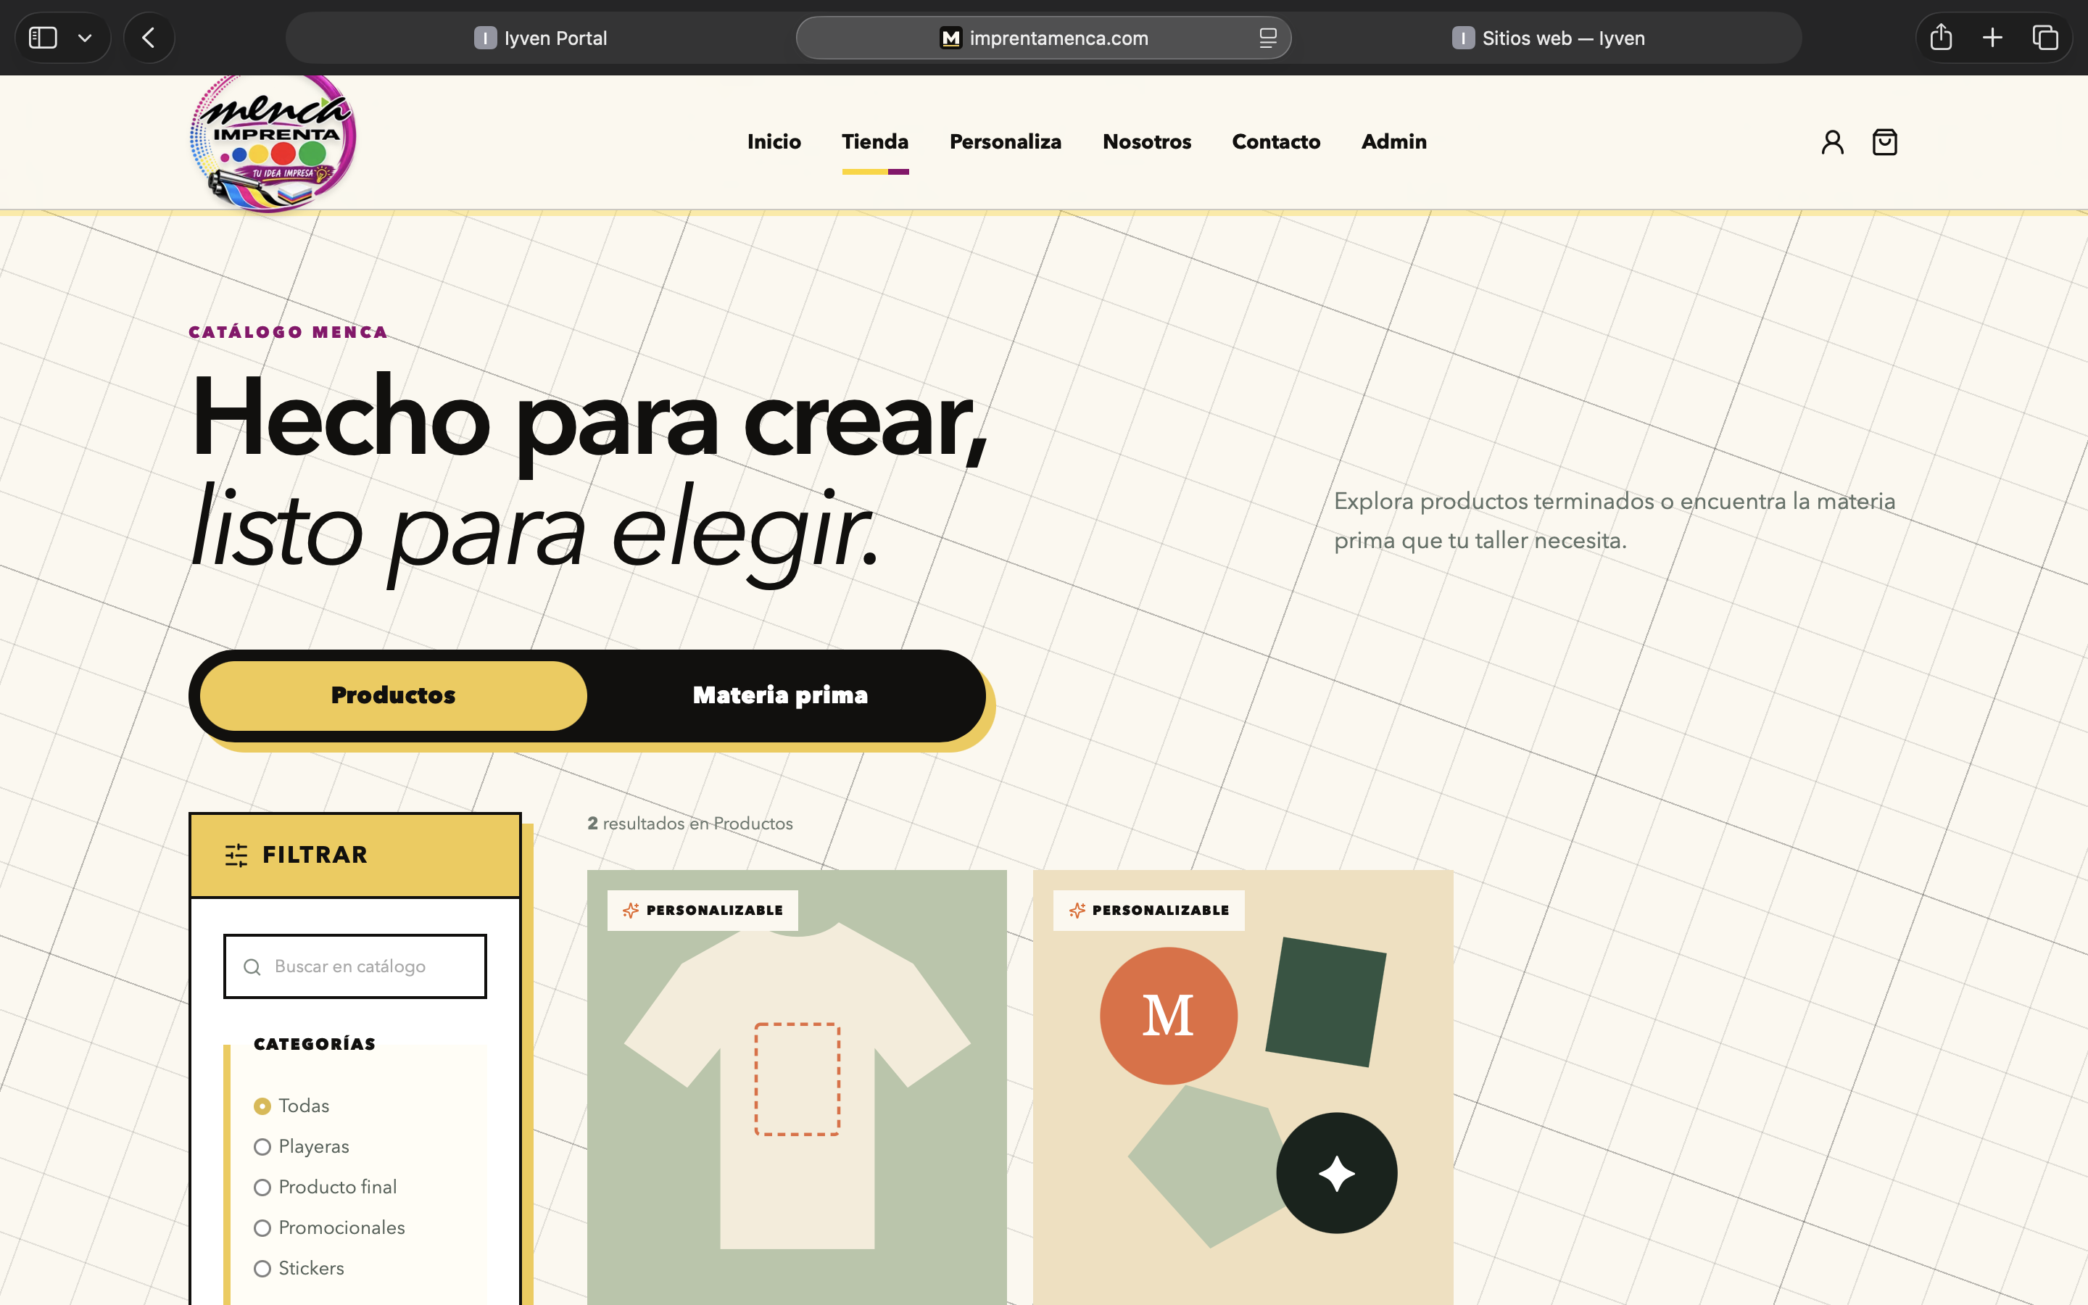Screen dimensions: 2088x1305
Task: Switch to the Iyven Portal tab
Action: click(x=540, y=38)
